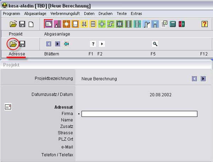Click the Firma text input field

tap(139, 114)
